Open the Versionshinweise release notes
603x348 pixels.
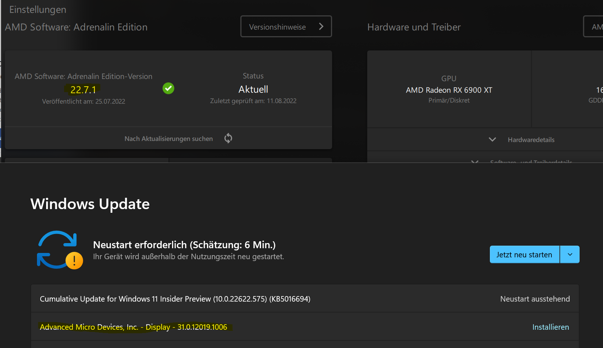click(x=286, y=26)
